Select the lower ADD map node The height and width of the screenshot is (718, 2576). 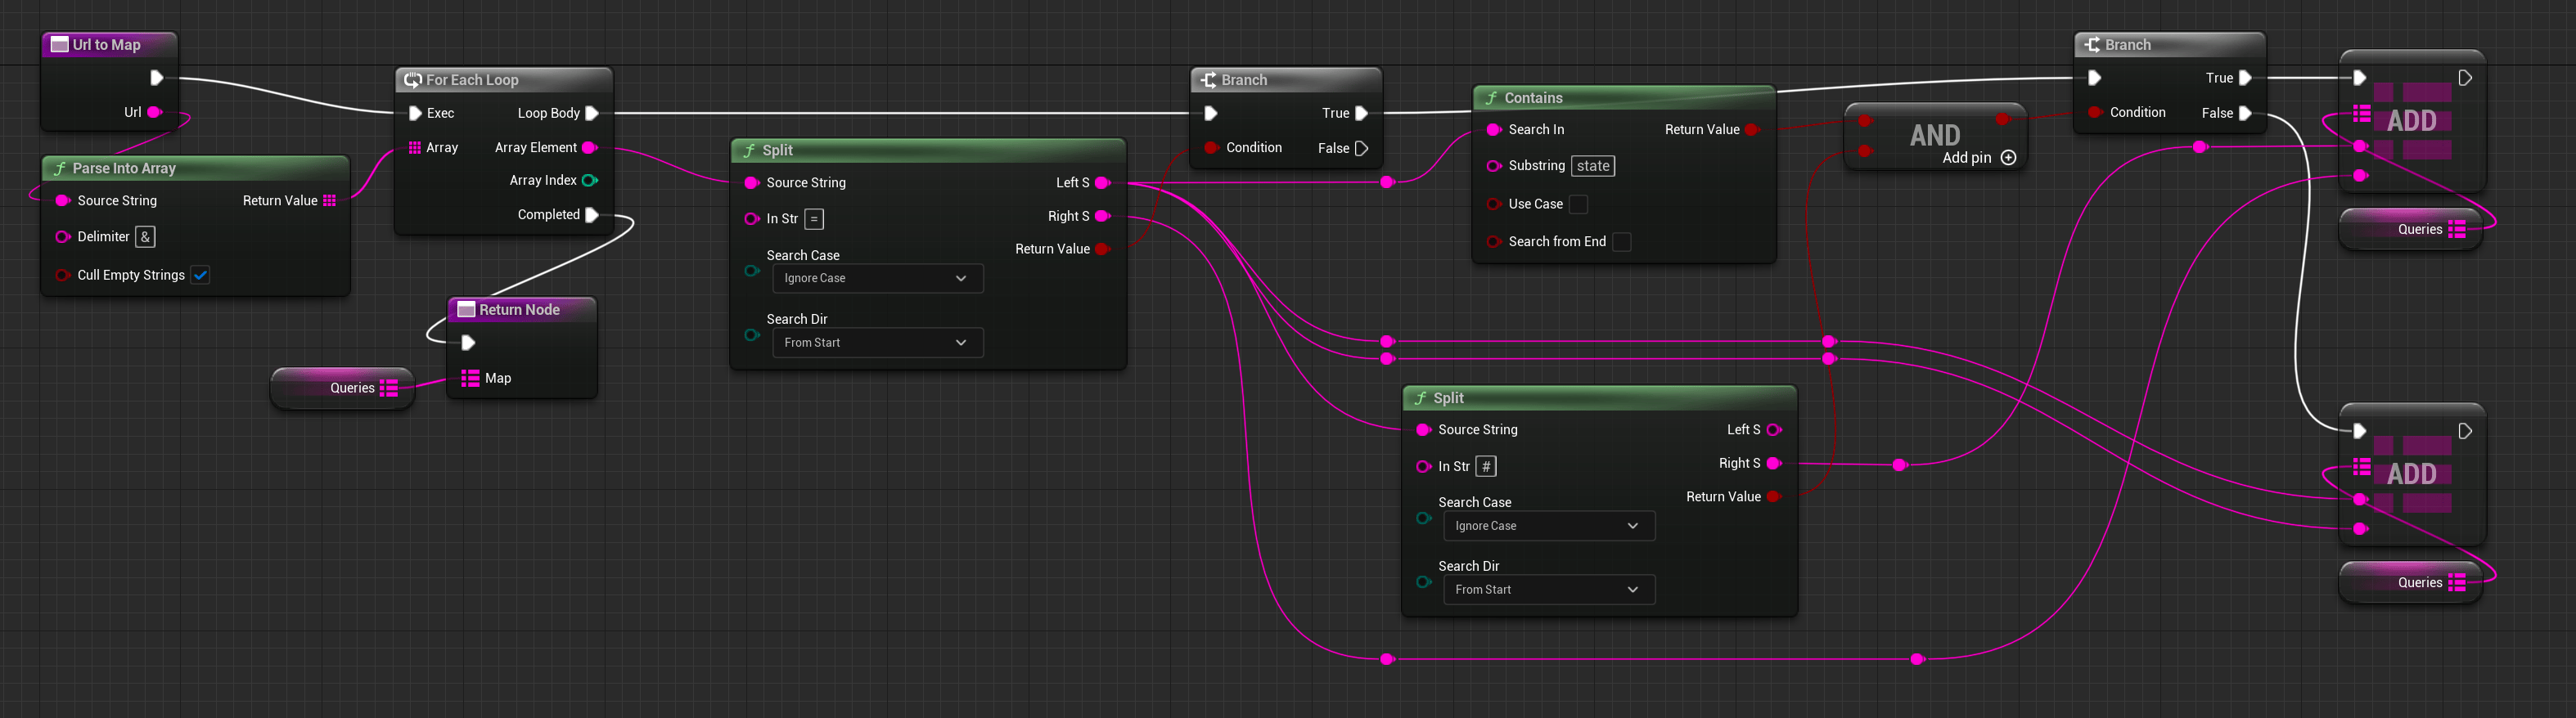click(x=2412, y=474)
